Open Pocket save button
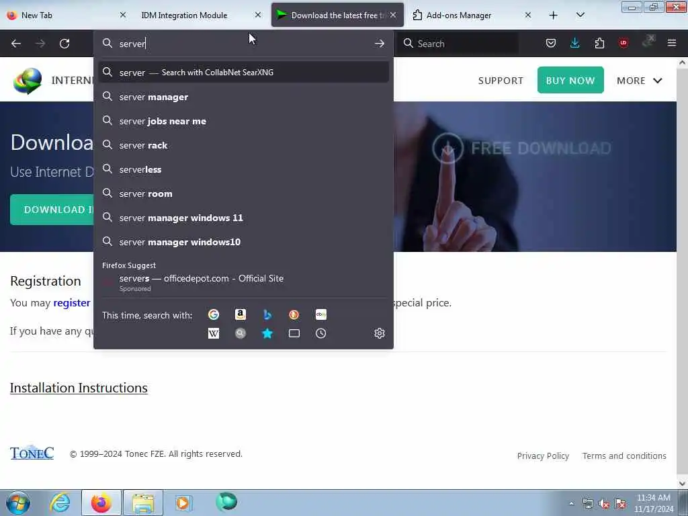Image resolution: width=688 pixels, height=516 pixels. [551, 43]
